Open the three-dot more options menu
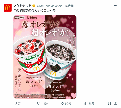 pyautogui.click(x=116, y=6)
